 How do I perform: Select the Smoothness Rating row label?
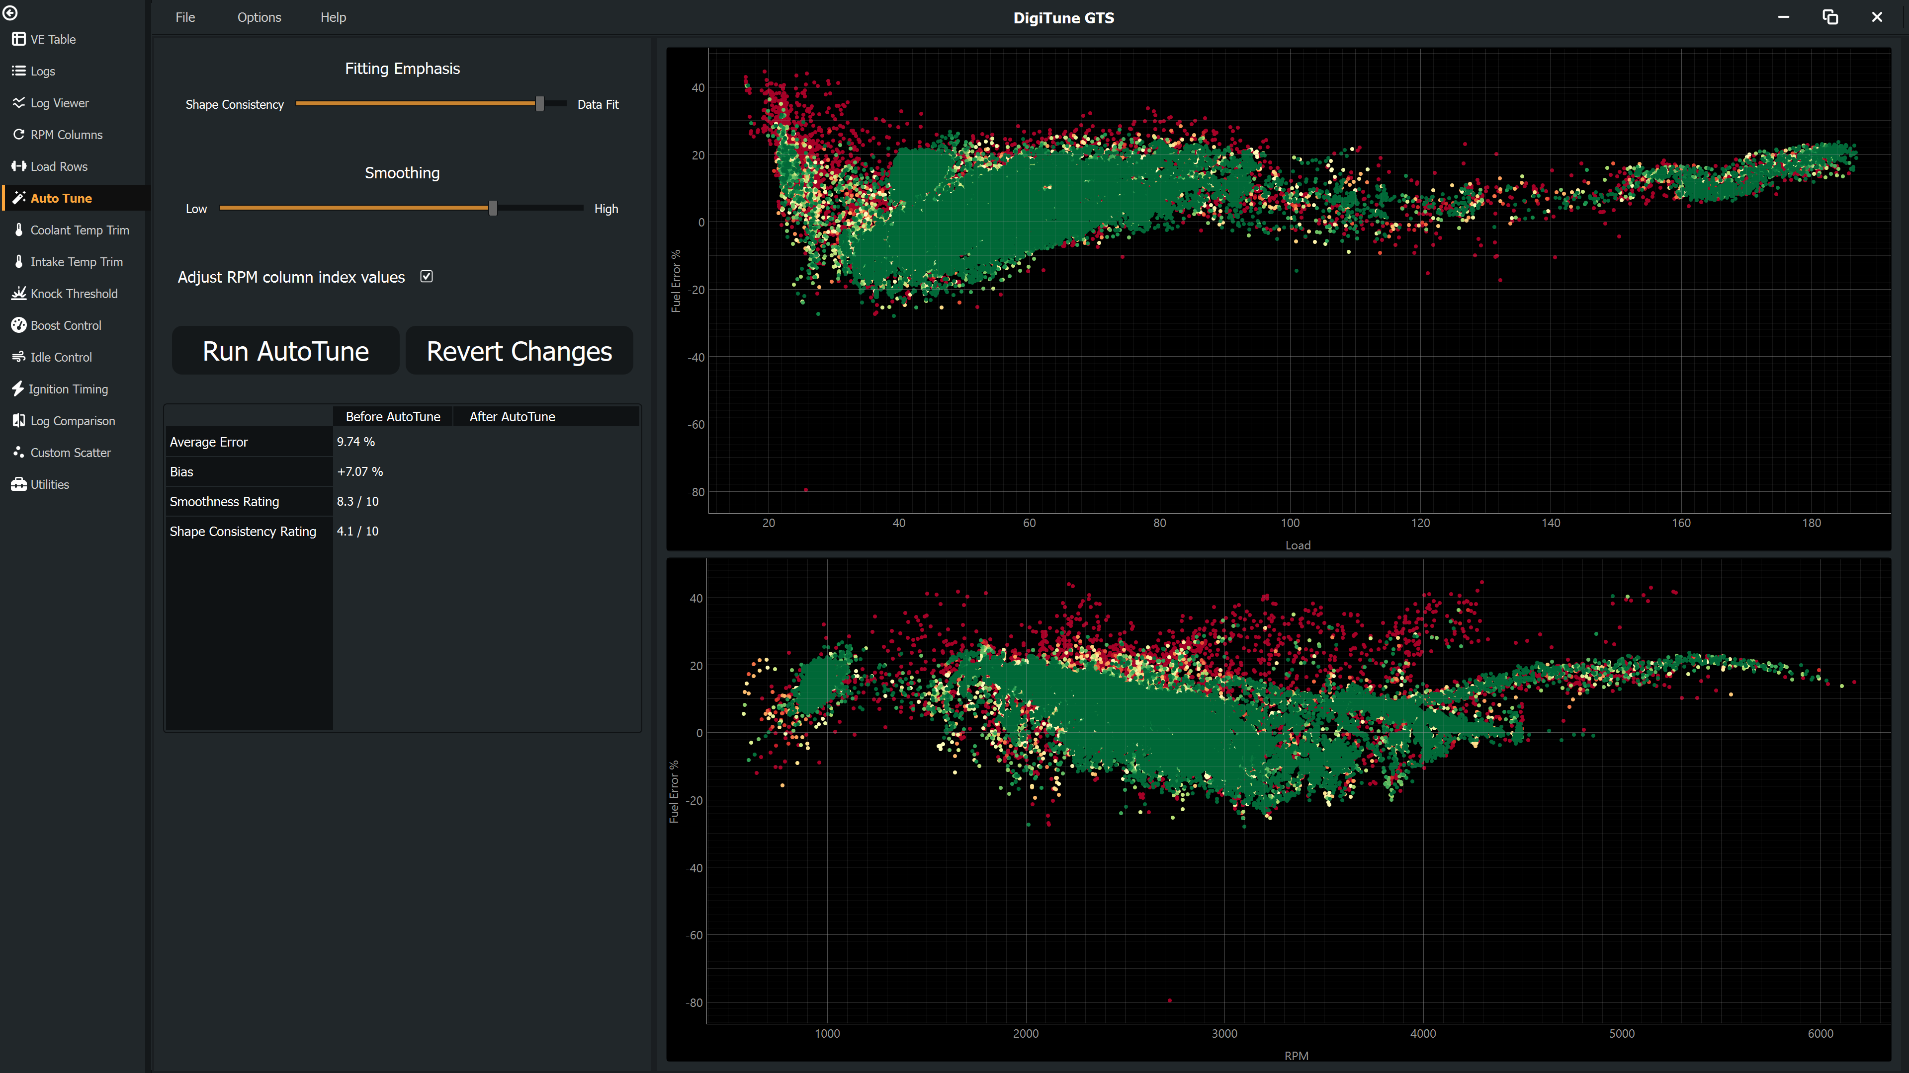coord(224,501)
